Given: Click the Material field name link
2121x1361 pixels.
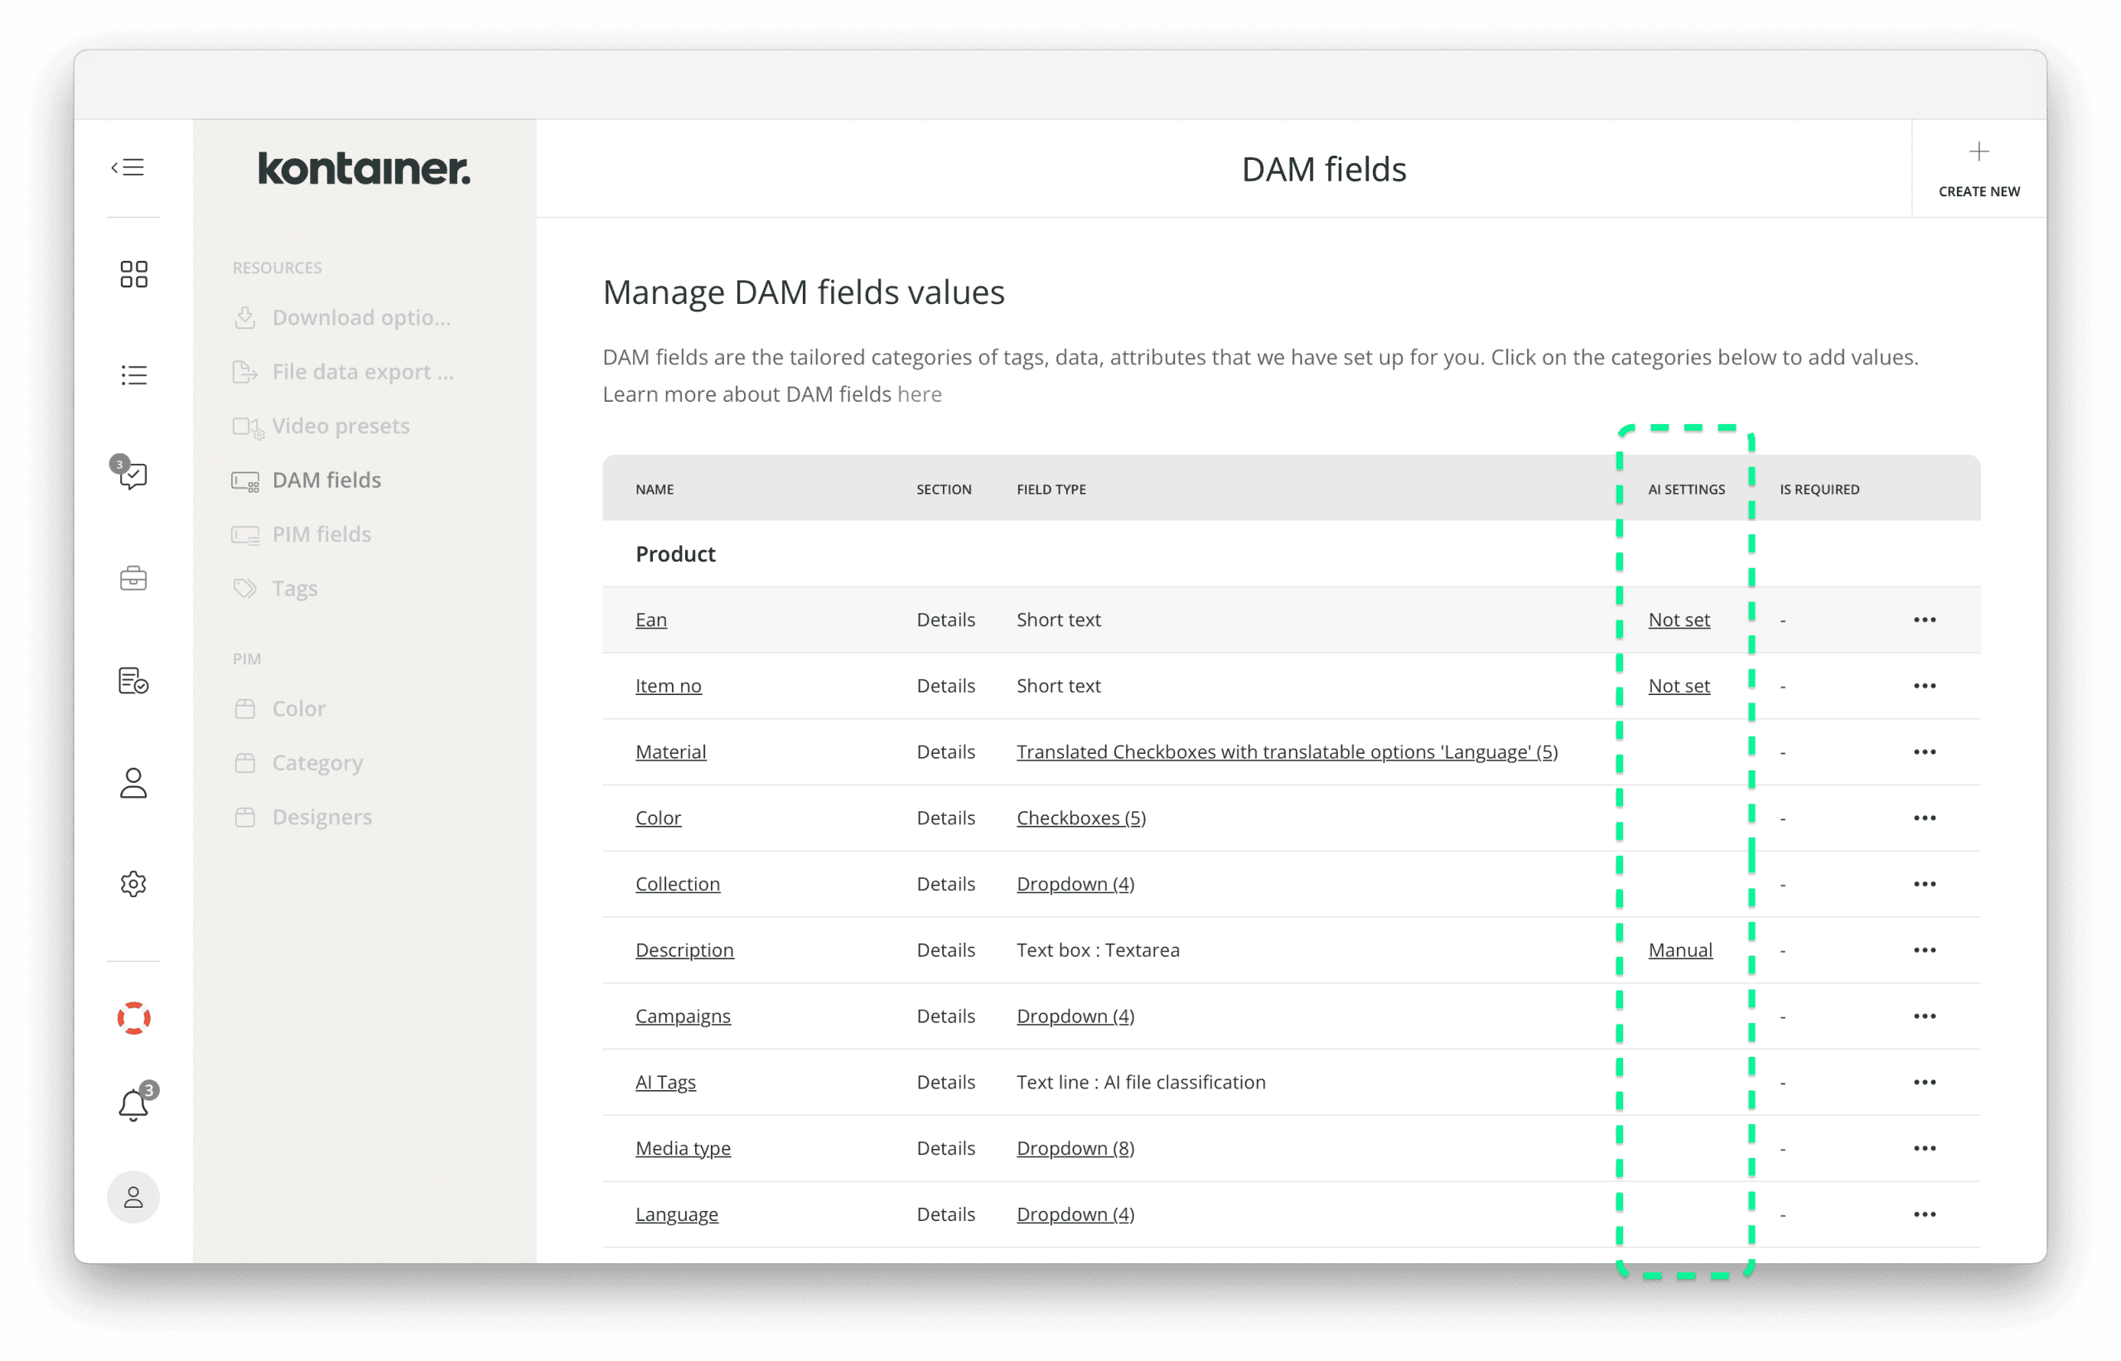Looking at the screenshot, I should pyautogui.click(x=670, y=752).
